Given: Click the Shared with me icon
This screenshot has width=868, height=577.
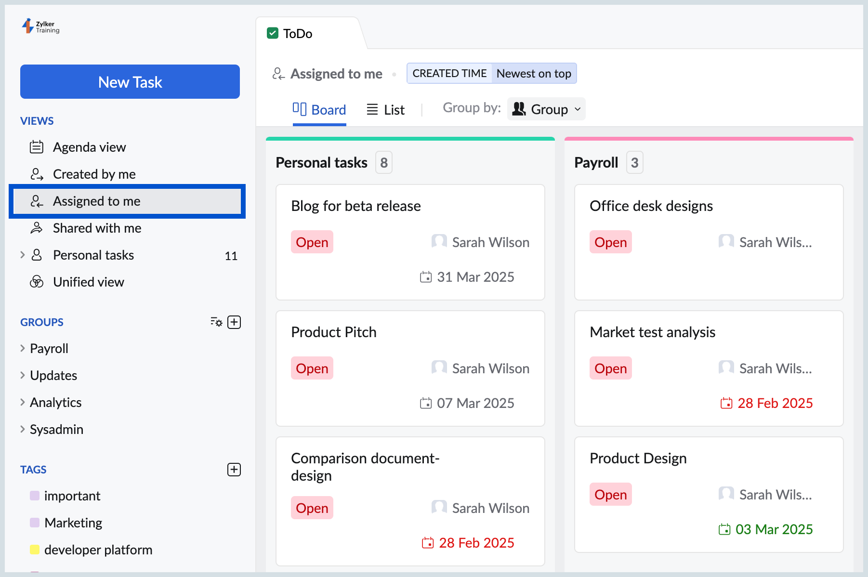Looking at the screenshot, I should point(37,228).
